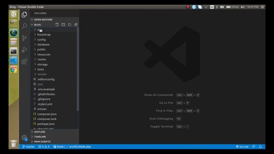Expand the Timeline section

pyautogui.click(x=54, y=137)
